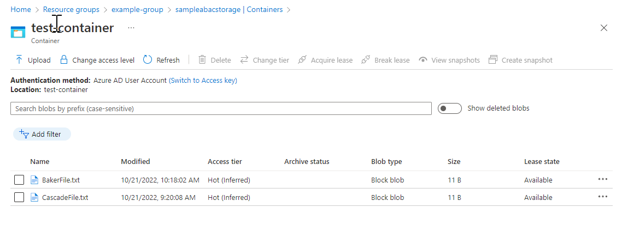Click the Change tier arrows icon
This screenshot has height=225, width=622.
tap(244, 60)
